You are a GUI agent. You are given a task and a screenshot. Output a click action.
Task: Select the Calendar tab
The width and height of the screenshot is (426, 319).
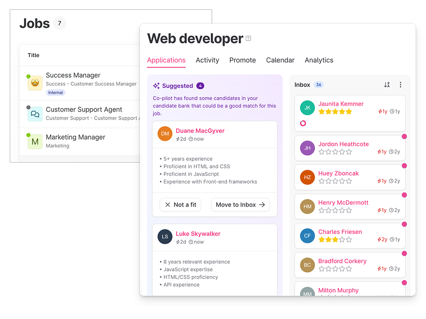click(280, 60)
